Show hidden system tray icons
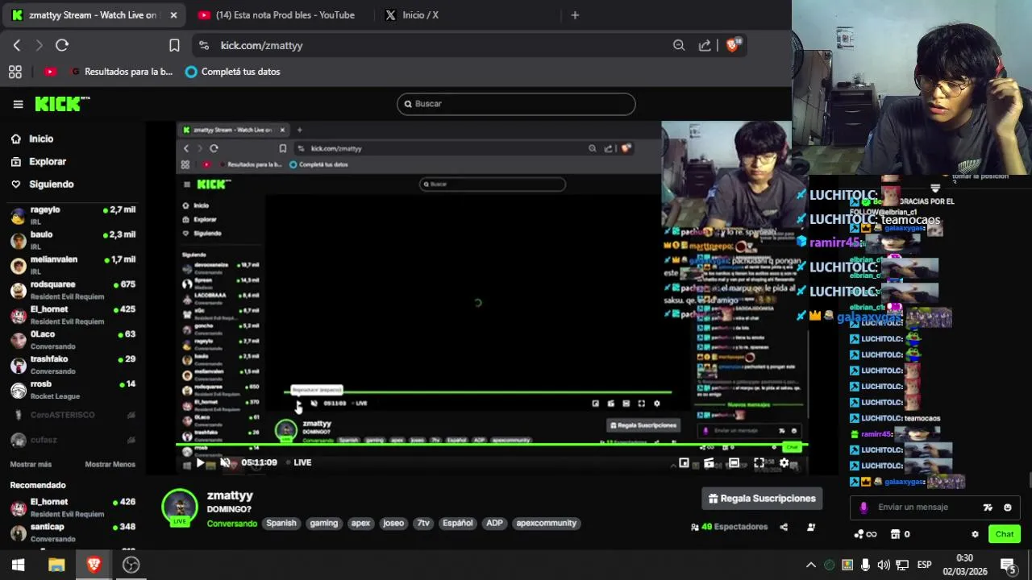Image resolution: width=1032 pixels, height=580 pixels. coord(811,565)
